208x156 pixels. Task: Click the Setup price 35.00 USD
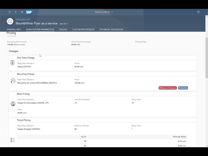pos(79,67)
